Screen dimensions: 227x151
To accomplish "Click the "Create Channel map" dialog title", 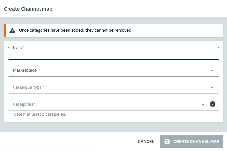I will (28, 9).
